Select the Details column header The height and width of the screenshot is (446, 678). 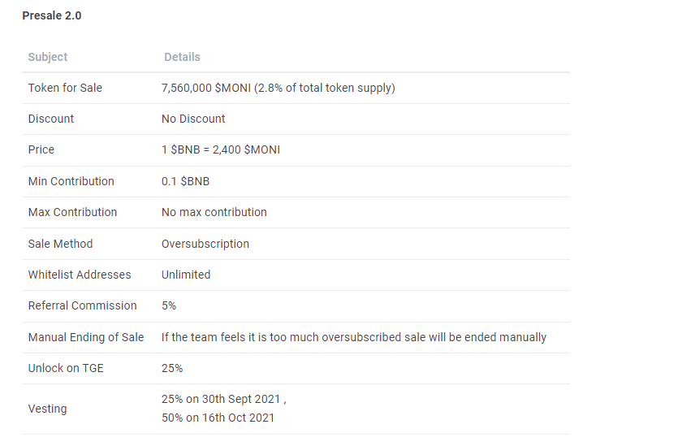(x=182, y=57)
